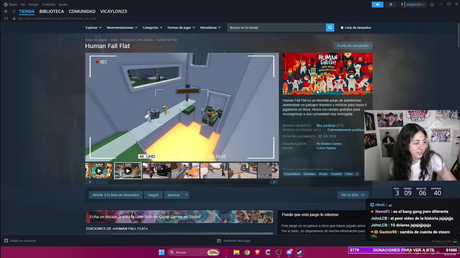Click the store search magnifier button

[330, 28]
